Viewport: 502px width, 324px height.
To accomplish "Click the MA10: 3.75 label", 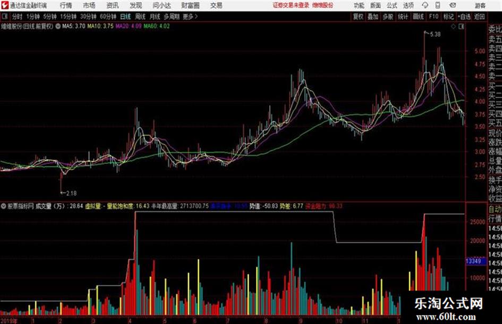I will 100,26.
